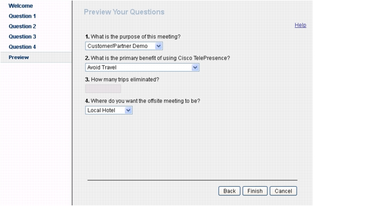
Task: Click the Back button
Action: coord(229,191)
